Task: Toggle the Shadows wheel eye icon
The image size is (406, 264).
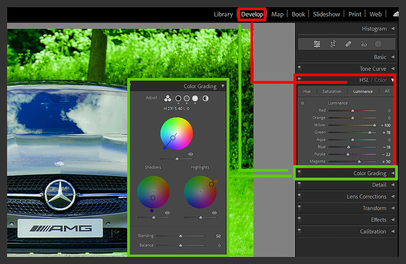Action: tap(167, 213)
